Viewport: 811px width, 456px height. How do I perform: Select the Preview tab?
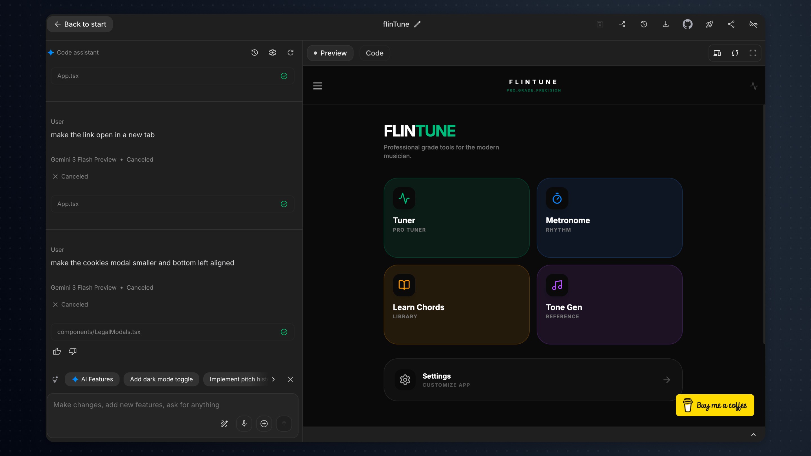[330, 53]
